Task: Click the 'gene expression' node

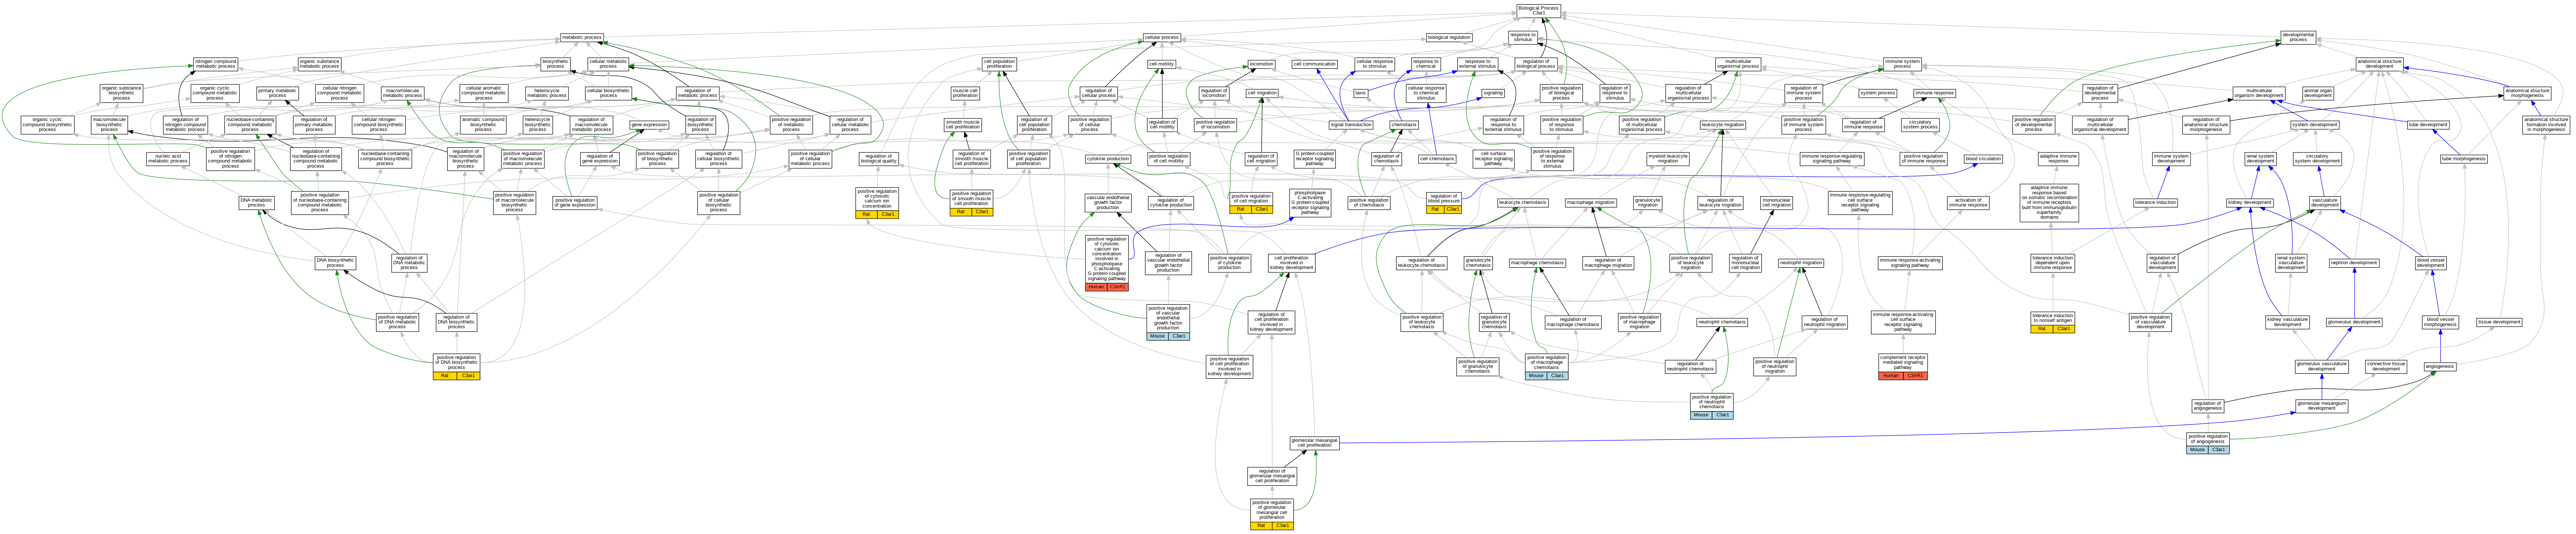Action: 649,125
